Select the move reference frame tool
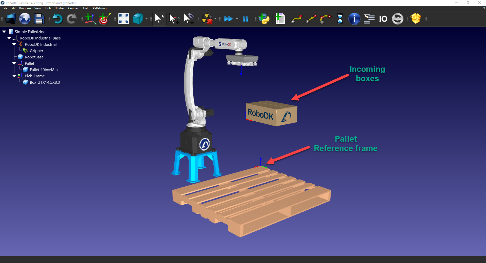Image resolution: width=486 pixels, height=263 pixels. [x=174, y=19]
